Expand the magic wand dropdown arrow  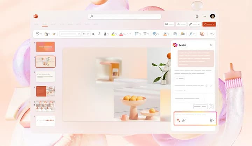coord(194,34)
